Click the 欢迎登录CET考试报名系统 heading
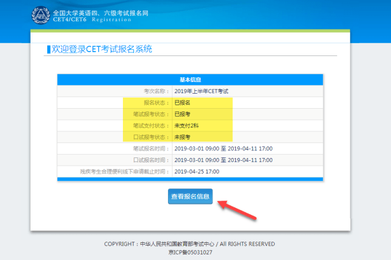Image resolution: width=391 pixels, height=260 pixels. (102, 49)
